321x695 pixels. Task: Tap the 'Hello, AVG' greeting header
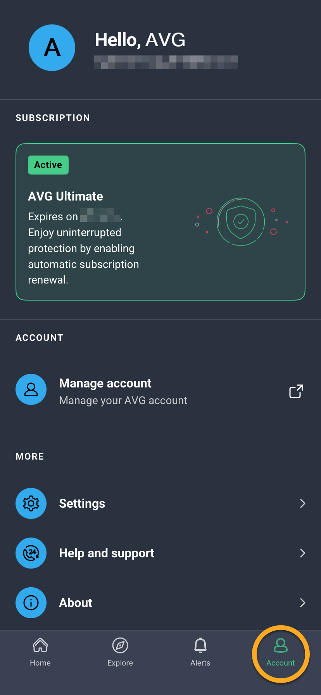140,40
